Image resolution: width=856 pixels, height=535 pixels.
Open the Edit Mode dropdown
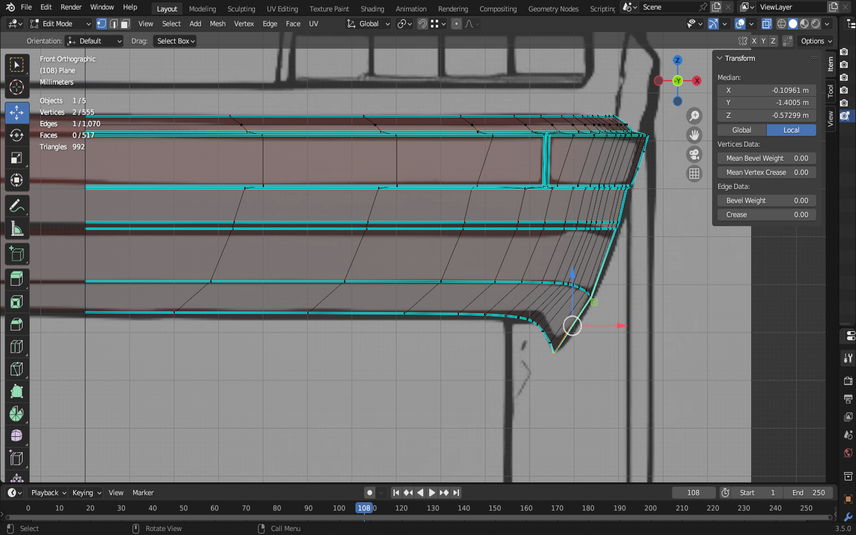click(61, 24)
